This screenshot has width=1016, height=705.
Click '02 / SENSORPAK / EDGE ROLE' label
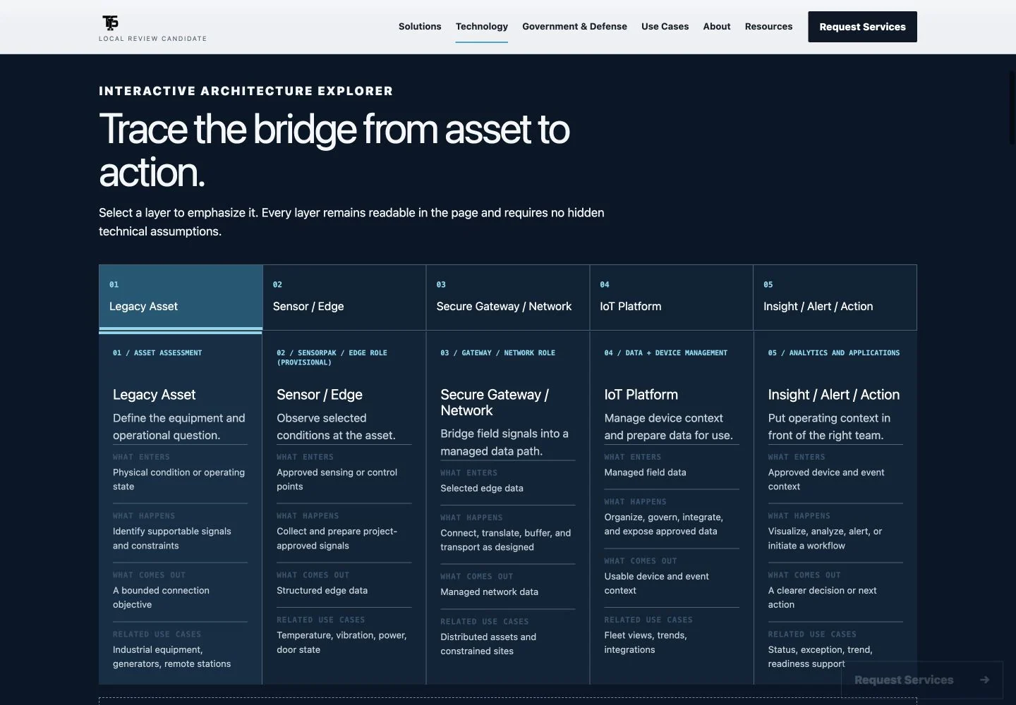click(332, 357)
